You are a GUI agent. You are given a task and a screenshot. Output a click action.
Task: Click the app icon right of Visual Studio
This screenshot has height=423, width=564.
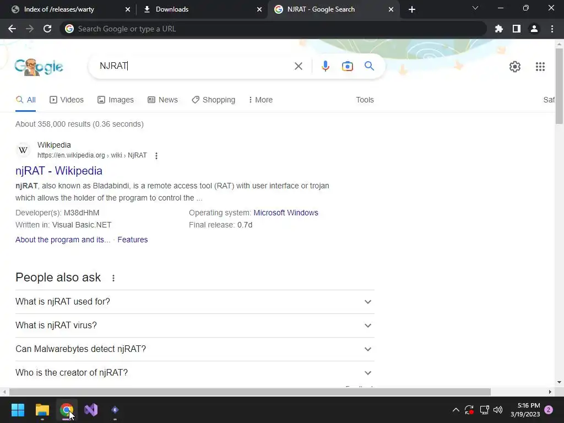tap(115, 410)
